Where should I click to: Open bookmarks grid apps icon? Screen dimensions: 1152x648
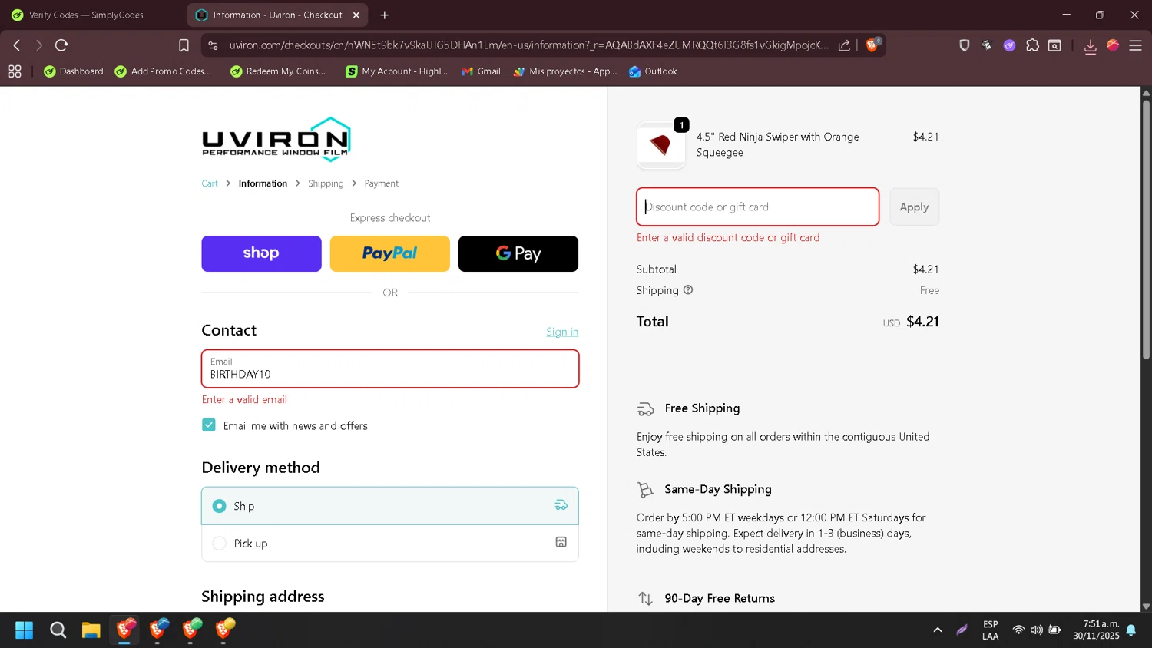[15, 71]
